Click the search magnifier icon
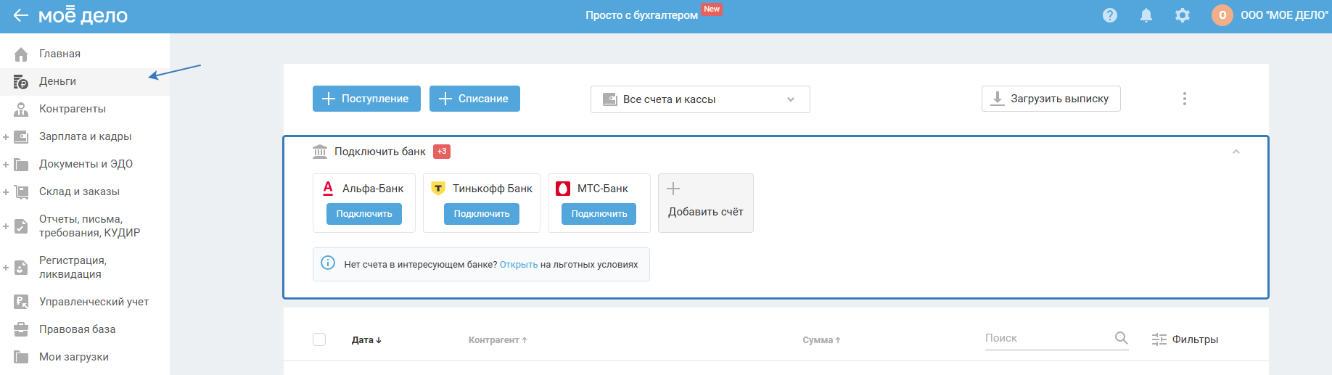The width and height of the screenshot is (1332, 375). click(x=1121, y=338)
